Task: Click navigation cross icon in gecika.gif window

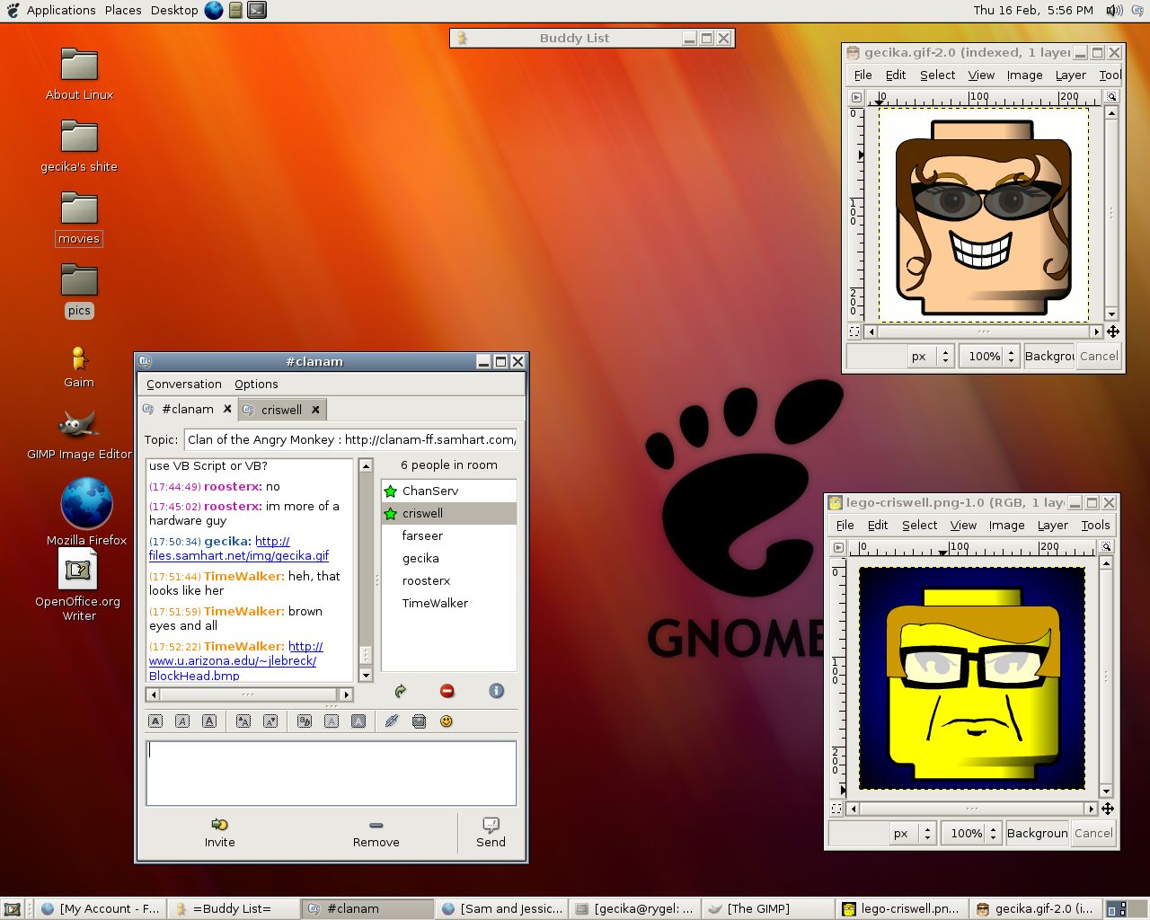Action: coord(1112,332)
